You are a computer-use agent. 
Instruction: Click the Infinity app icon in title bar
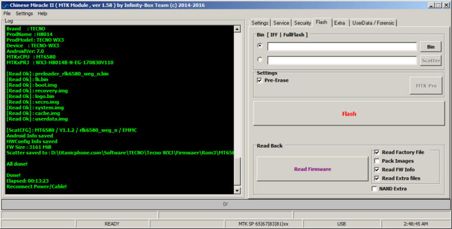5,5
